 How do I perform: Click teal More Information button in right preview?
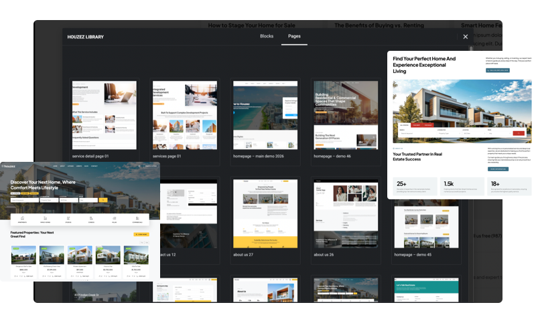(498, 169)
